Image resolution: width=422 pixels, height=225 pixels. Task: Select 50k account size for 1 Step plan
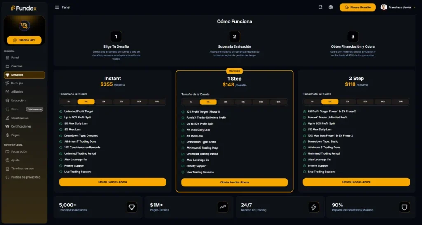pyautogui.click(x=243, y=102)
